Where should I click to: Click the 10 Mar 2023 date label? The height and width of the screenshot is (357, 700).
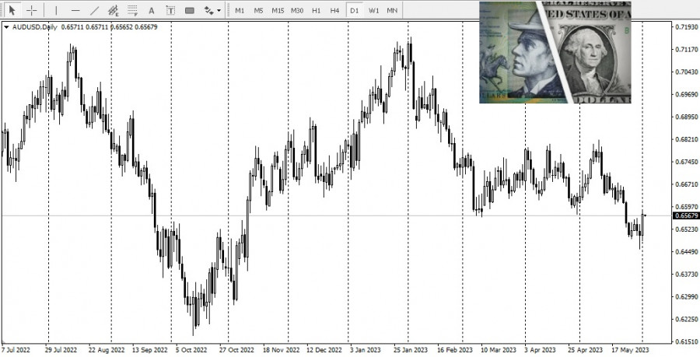tap(499, 350)
